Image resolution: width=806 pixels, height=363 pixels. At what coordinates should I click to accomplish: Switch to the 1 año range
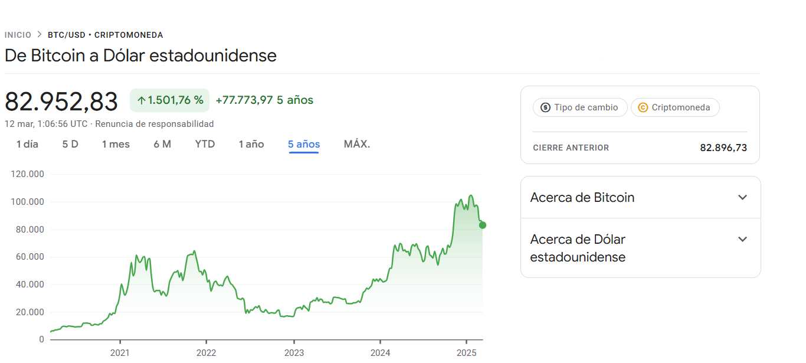point(251,143)
